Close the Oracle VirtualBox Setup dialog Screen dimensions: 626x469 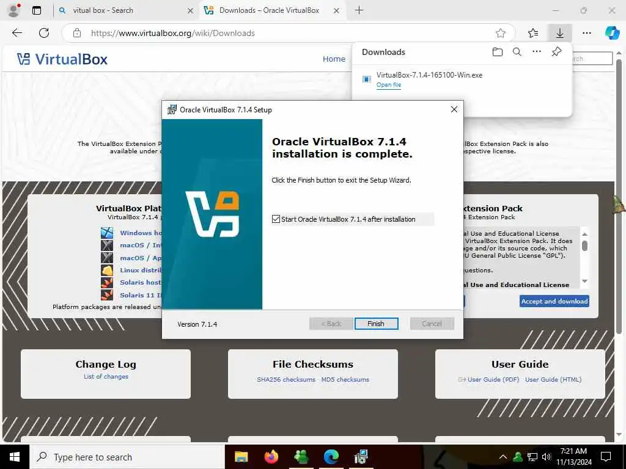click(x=454, y=109)
